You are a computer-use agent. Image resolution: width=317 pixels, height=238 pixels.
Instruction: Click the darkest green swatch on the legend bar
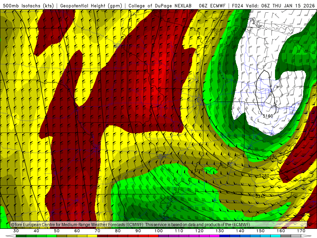click(21, 236)
